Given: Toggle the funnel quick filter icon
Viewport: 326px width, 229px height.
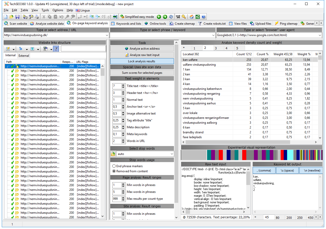Looking at the screenshot, I should (56, 49).
